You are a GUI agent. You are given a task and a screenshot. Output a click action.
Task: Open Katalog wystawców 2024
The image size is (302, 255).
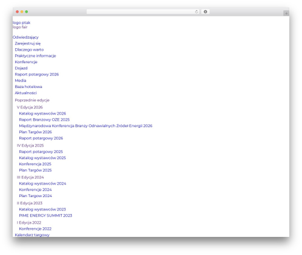pos(43,184)
